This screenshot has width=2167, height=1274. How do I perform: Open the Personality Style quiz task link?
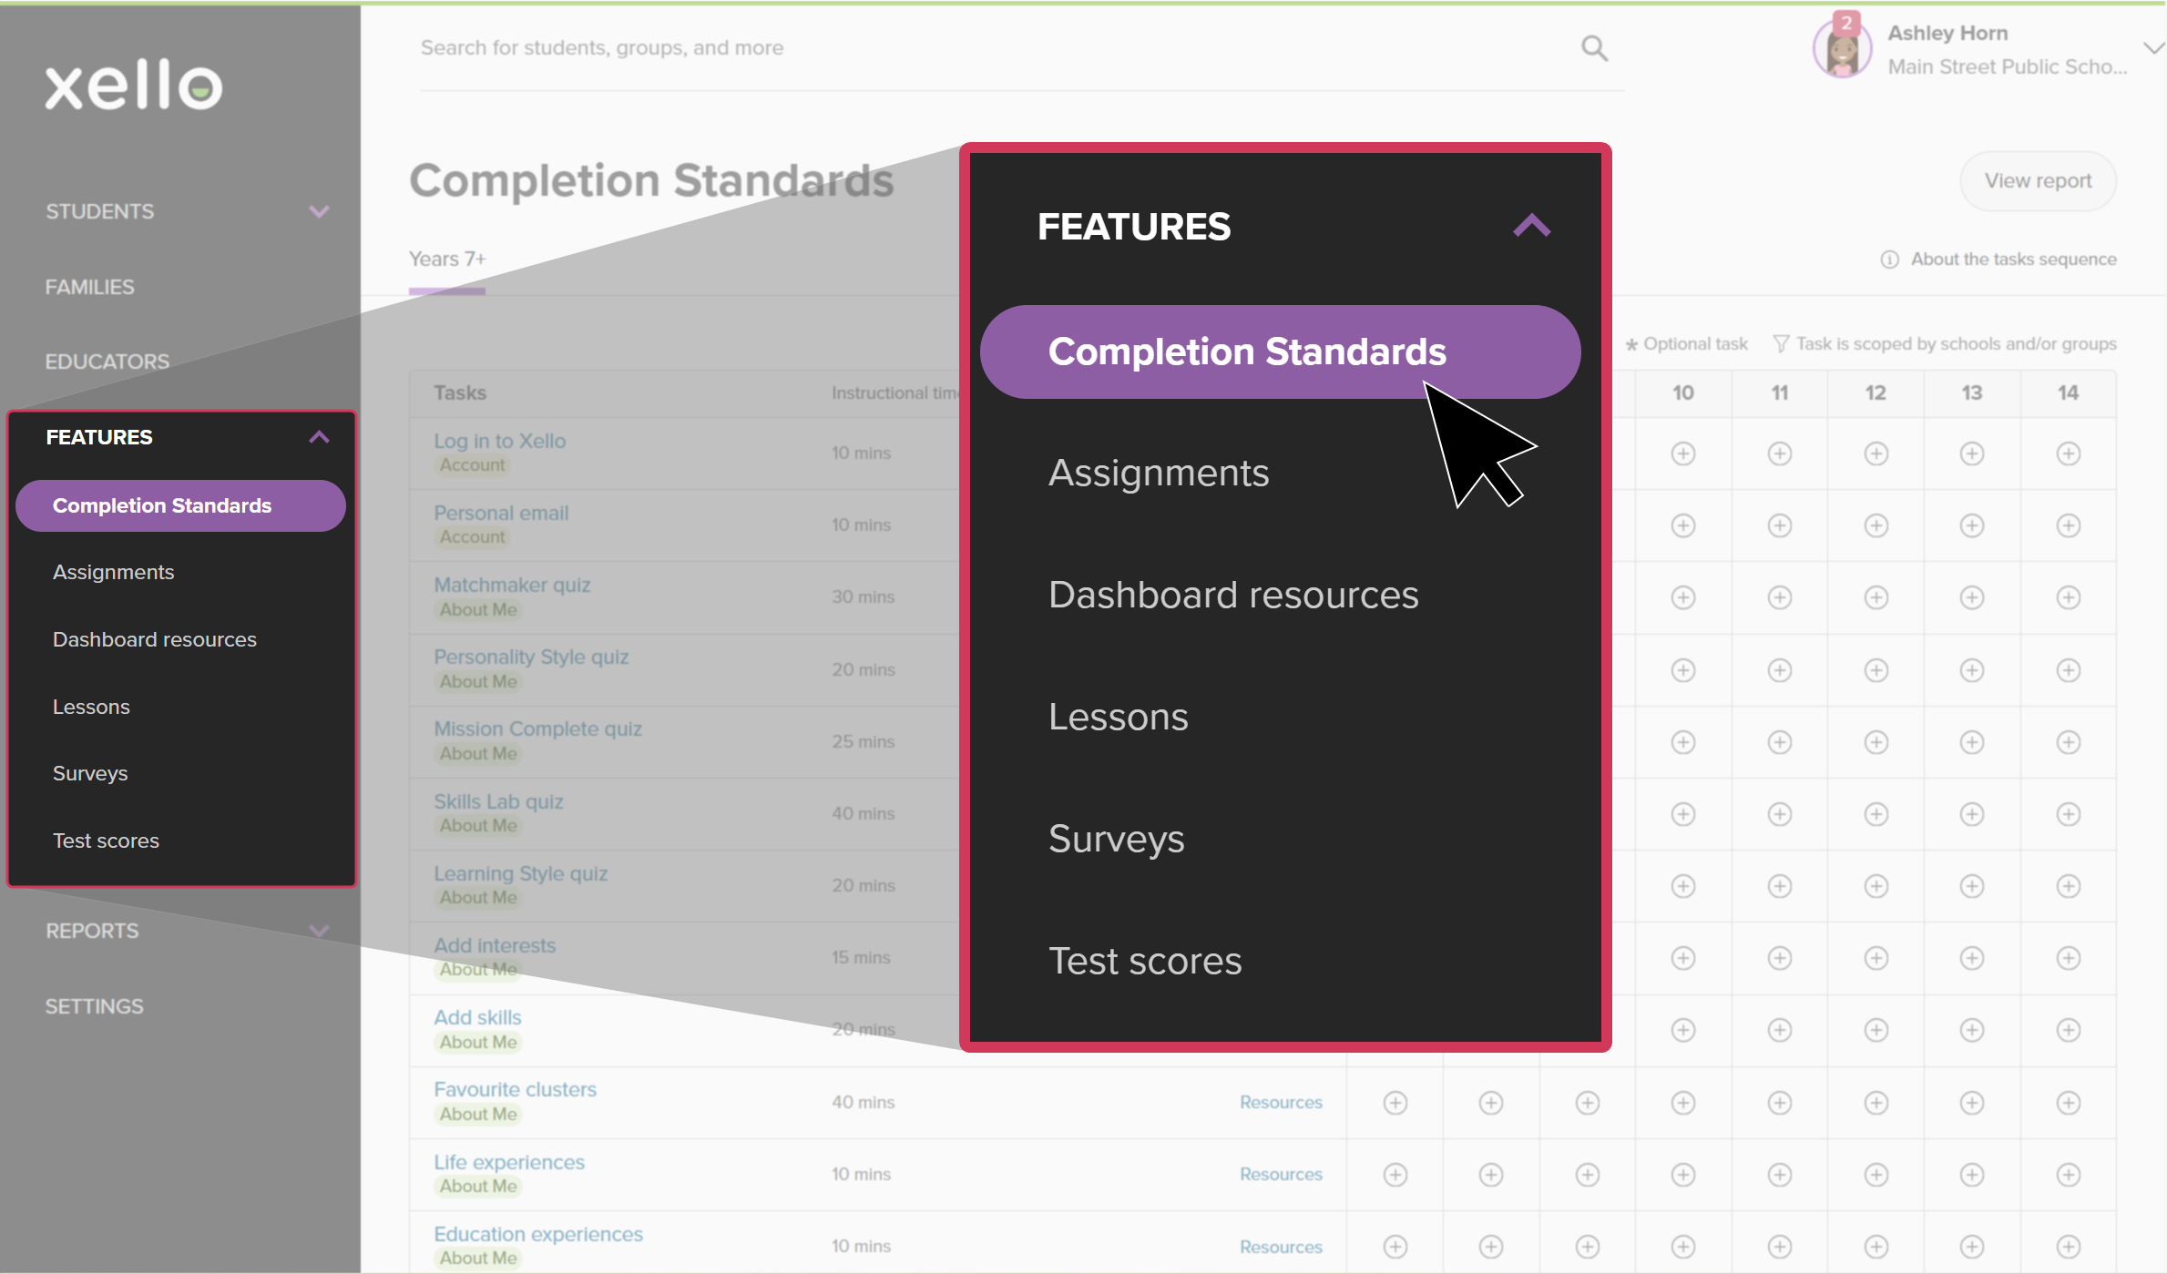pyautogui.click(x=531, y=657)
